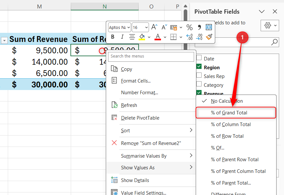Check the Date field checkbox

coord(199,58)
